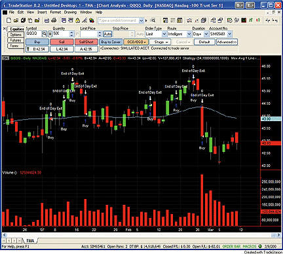Toggle the Auto limit price button
The width and height of the screenshot is (283, 254).
(x=107, y=34)
